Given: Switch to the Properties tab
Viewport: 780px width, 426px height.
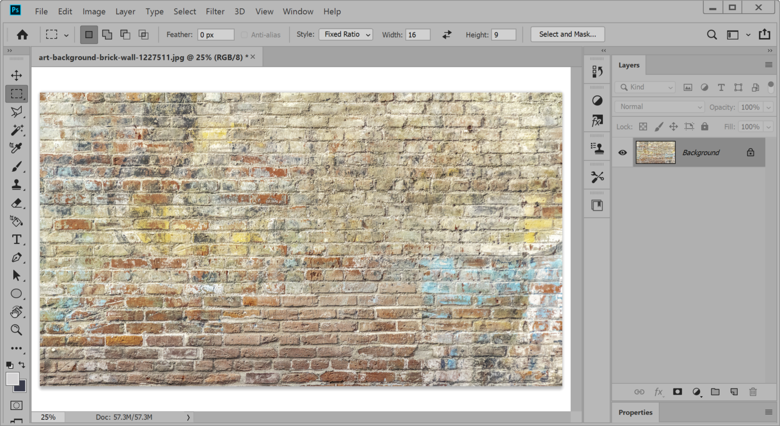Looking at the screenshot, I should tap(635, 412).
